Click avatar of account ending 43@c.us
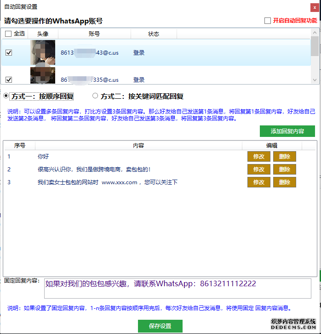 pyautogui.click(x=43, y=52)
